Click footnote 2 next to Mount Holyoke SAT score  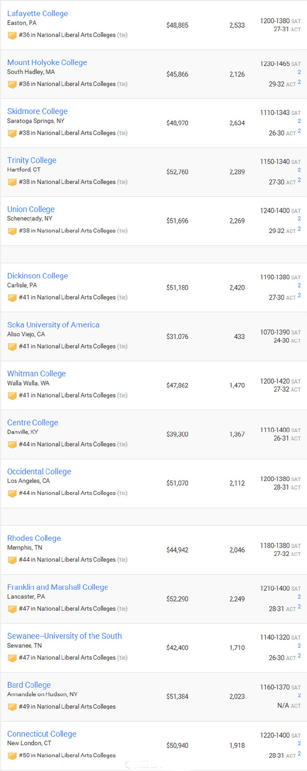point(299,72)
